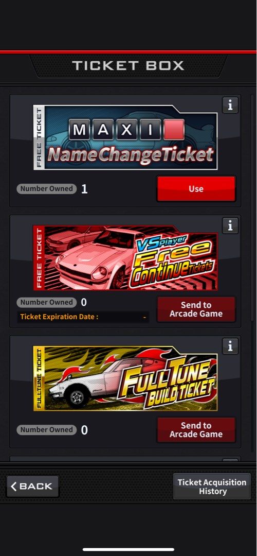This screenshot has width=257, height=556.
Task: Select the VS Player Free Continue banner
Action: [125, 258]
